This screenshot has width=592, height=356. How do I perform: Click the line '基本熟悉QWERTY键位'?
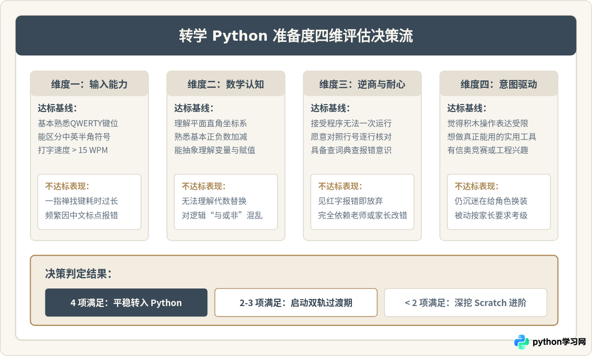point(78,123)
